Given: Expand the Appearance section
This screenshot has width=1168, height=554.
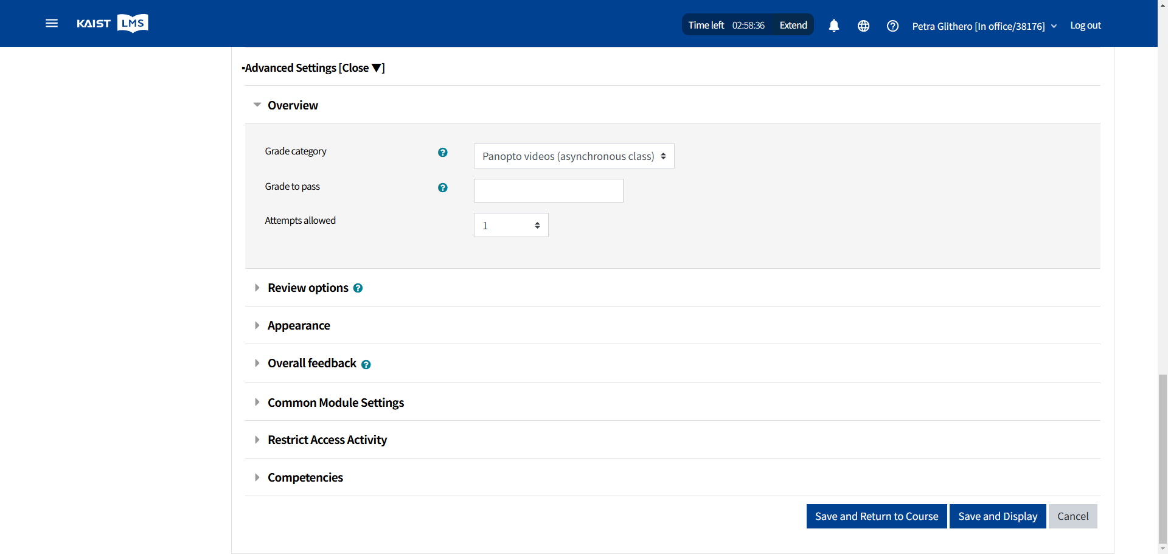Looking at the screenshot, I should (x=298, y=325).
